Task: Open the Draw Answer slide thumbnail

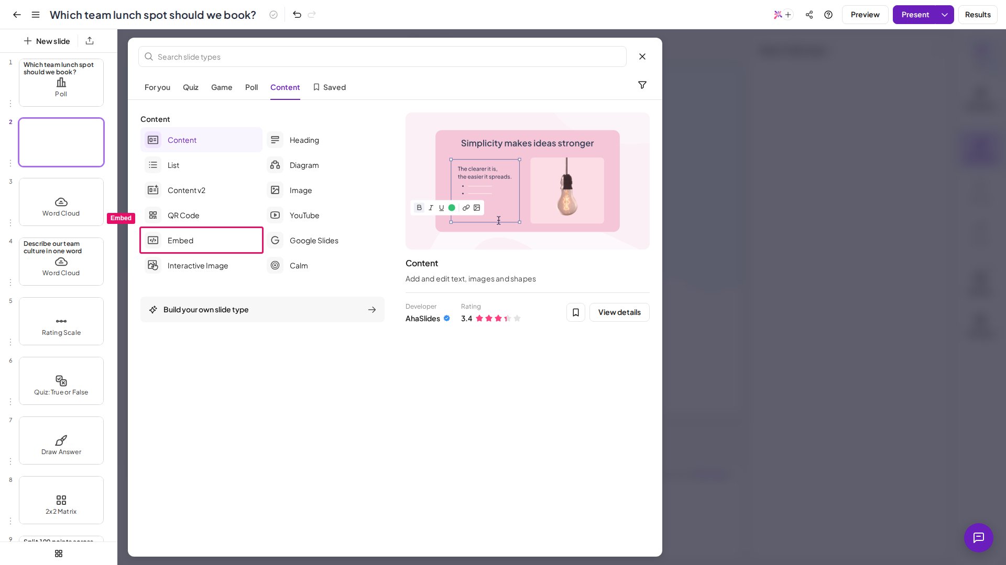Action: (61, 440)
